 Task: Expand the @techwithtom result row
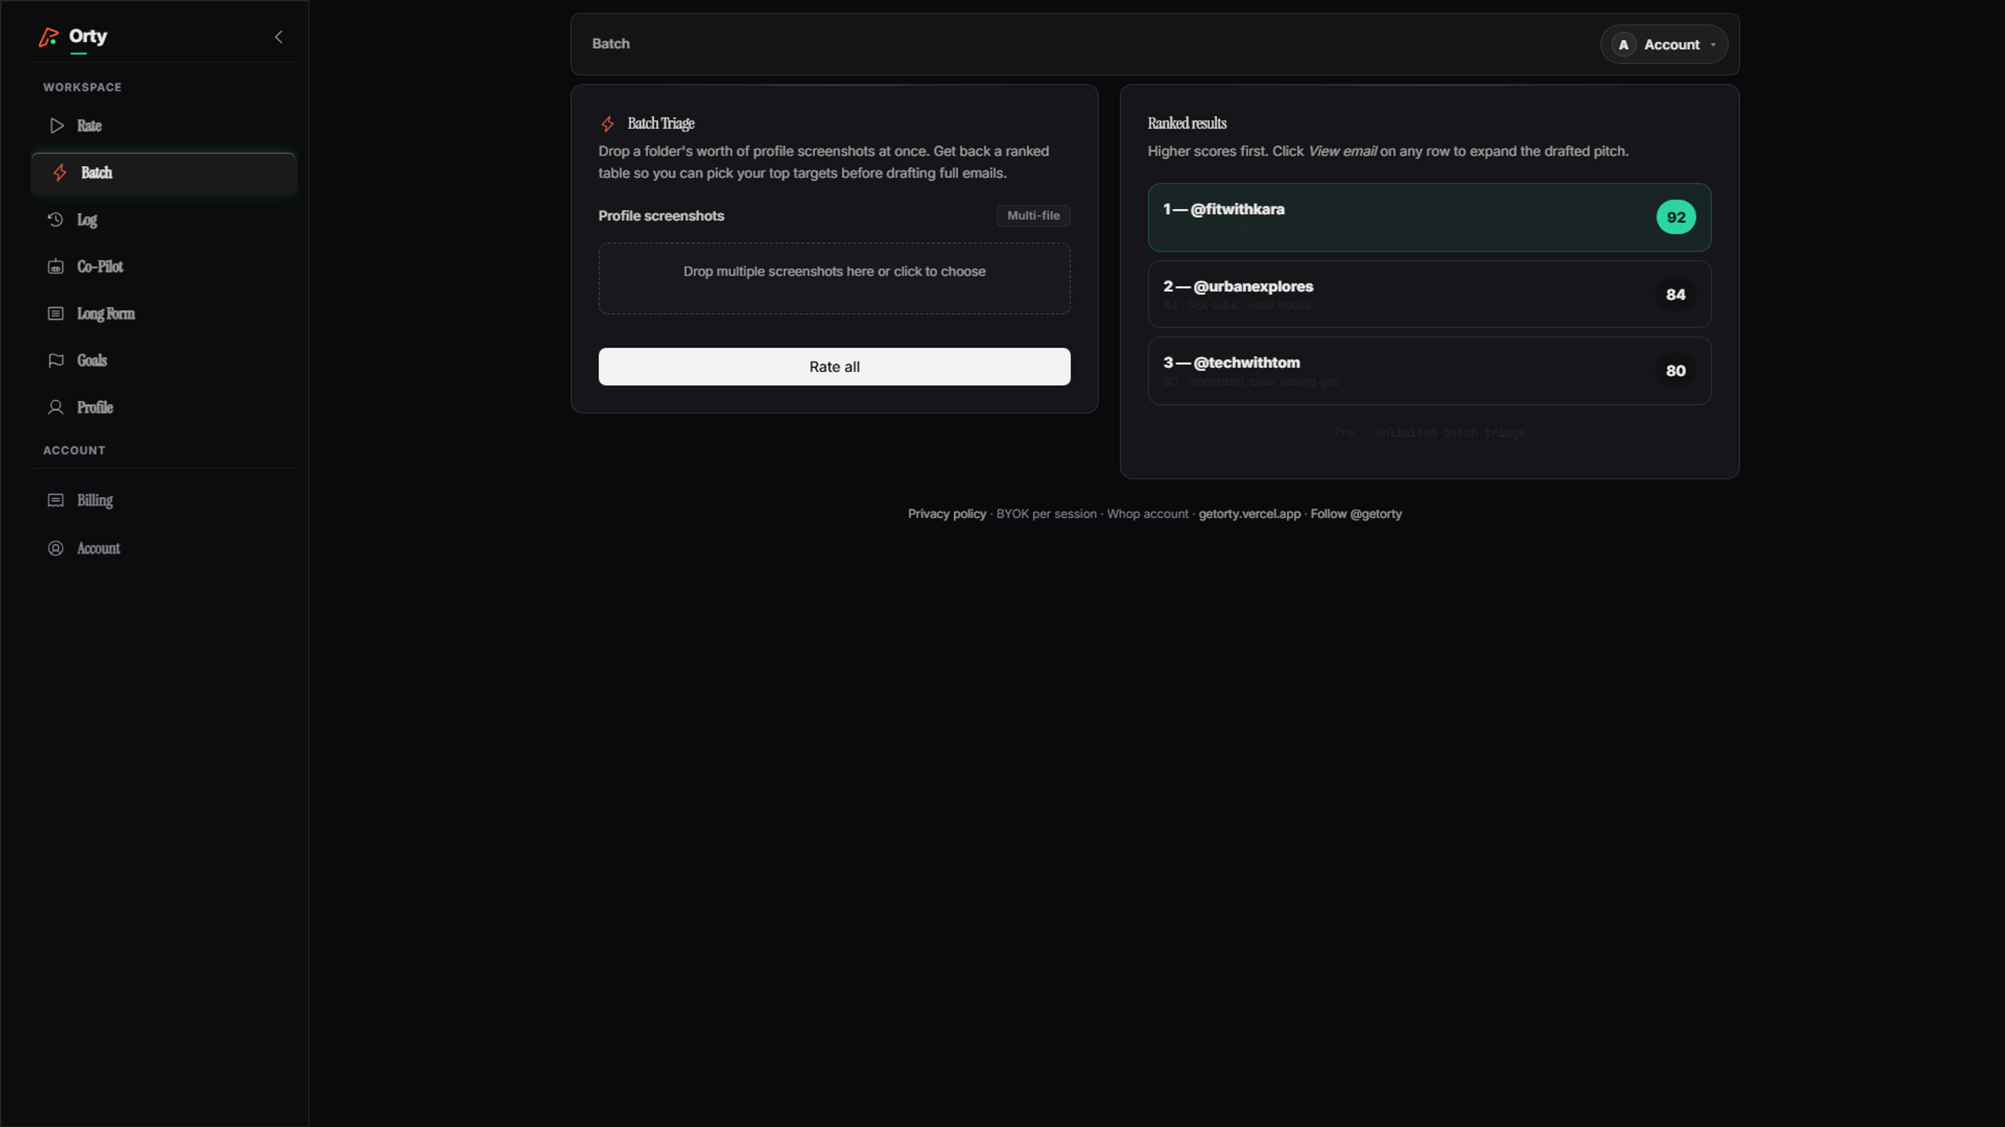pyautogui.click(x=1429, y=371)
